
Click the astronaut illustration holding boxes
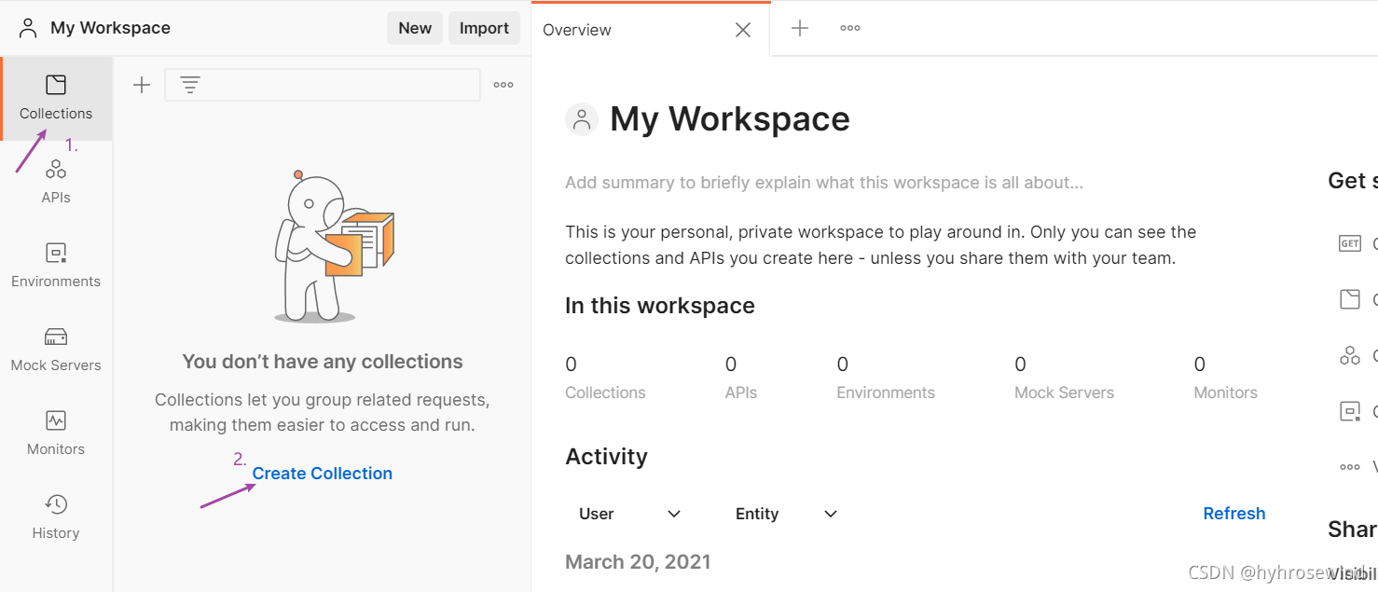[x=334, y=247]
